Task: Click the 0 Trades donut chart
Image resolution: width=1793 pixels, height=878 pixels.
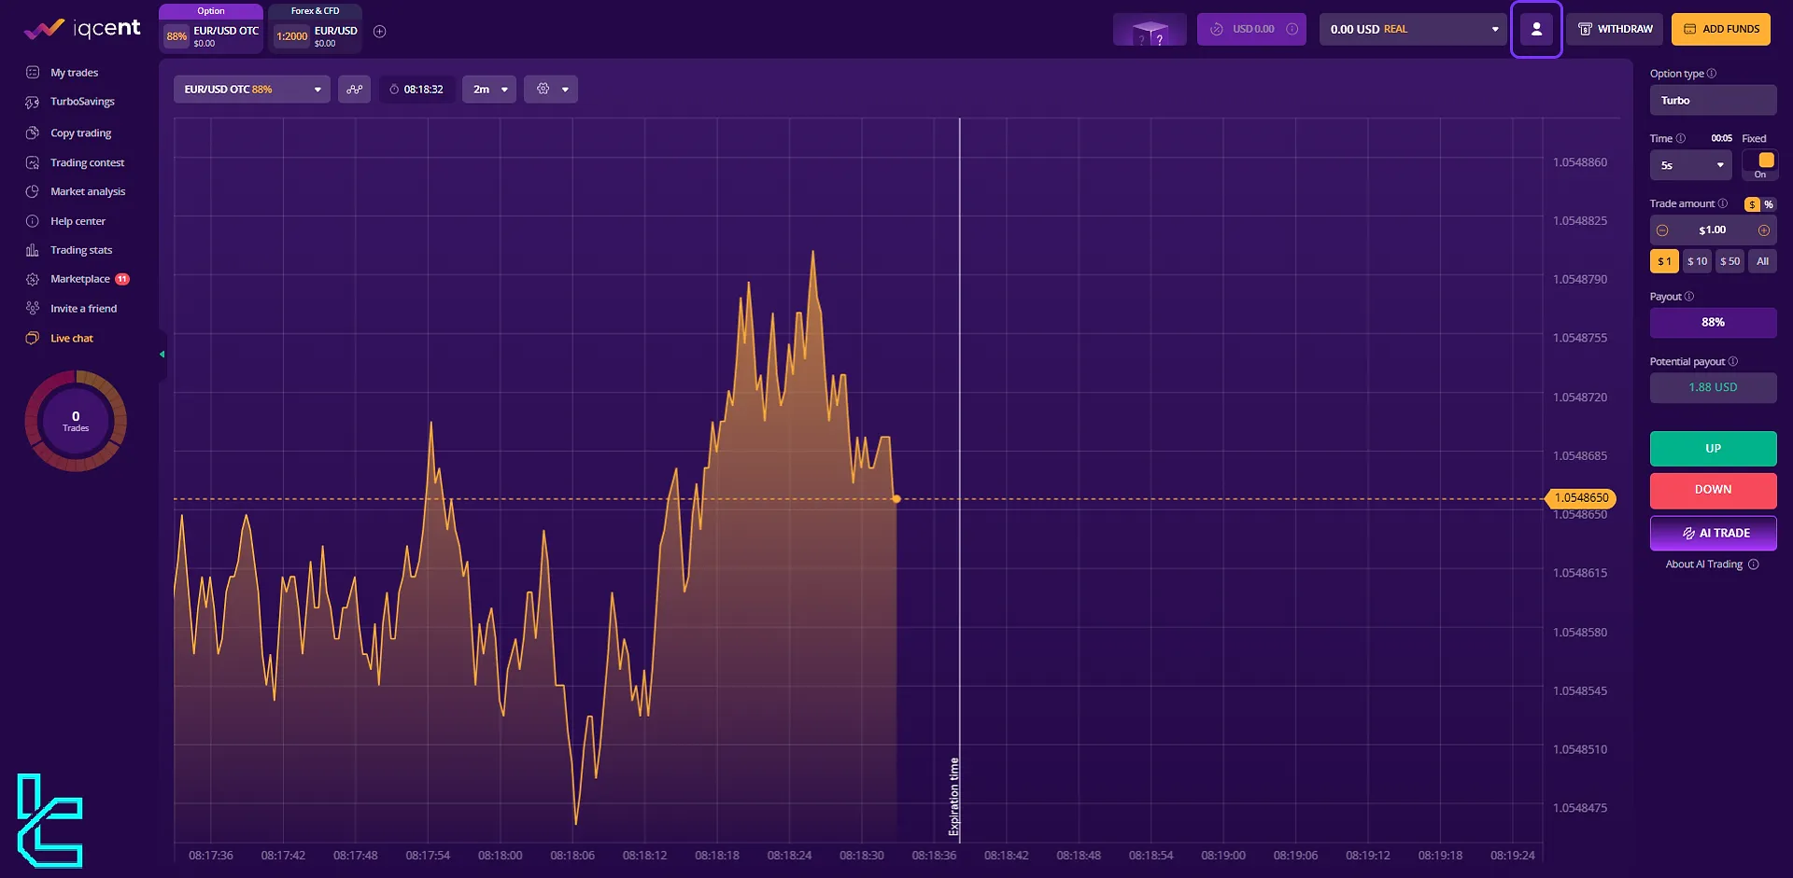Action: point(76,421)
